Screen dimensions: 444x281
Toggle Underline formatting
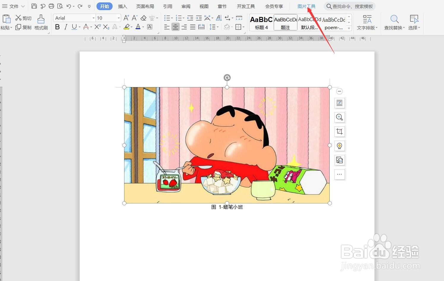pyautogui.click(x=74, y=27)
